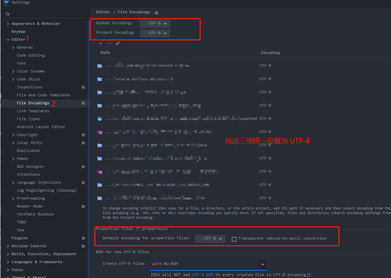Screen dimensions: 391x278
Task: Click project-level icon next to File Encodings breadcrumb
Action: pyautogui.click(x=156, y=13)
